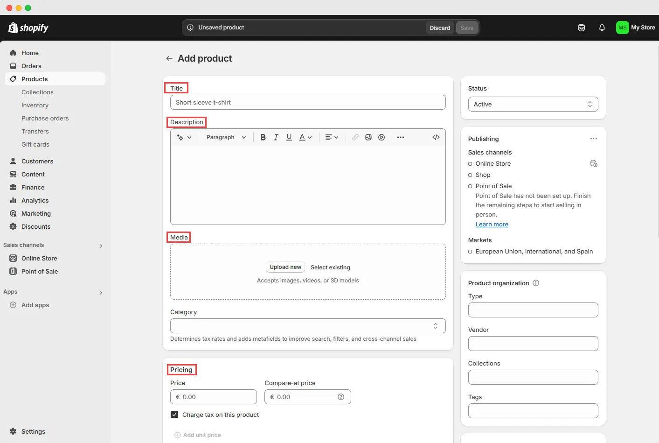Navigate to Analytics in the sidebar
Image resolution: width=659 pixels, height=443 pixels.
(x=34, y=200)
